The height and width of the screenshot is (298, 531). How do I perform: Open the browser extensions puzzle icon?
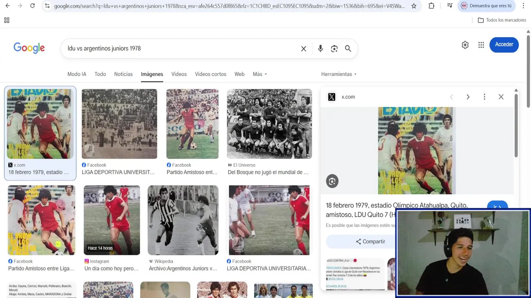(431, 6)
